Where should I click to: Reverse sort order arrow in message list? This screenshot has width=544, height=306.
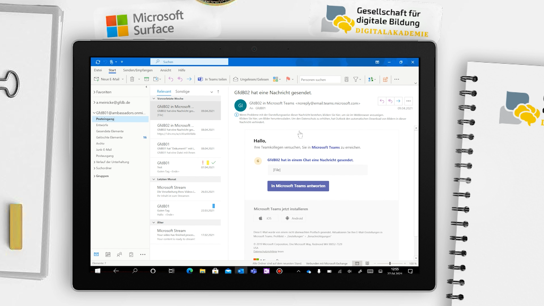[x=218, y=92]
